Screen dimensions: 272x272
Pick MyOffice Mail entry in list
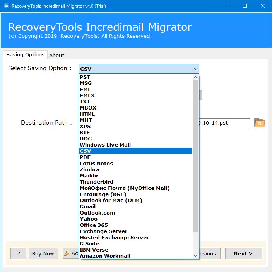(135, 188)
